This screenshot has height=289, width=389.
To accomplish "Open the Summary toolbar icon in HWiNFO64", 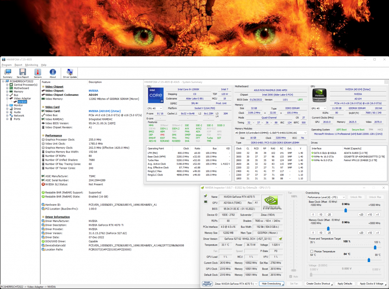I will [8, 72].
